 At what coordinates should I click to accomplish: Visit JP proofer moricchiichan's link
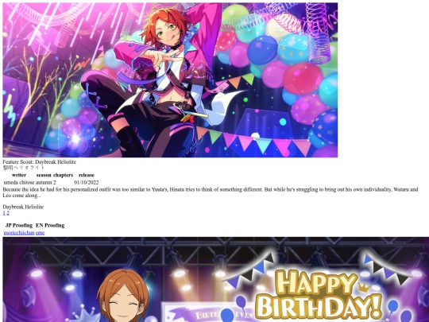(x=19, y=233)
